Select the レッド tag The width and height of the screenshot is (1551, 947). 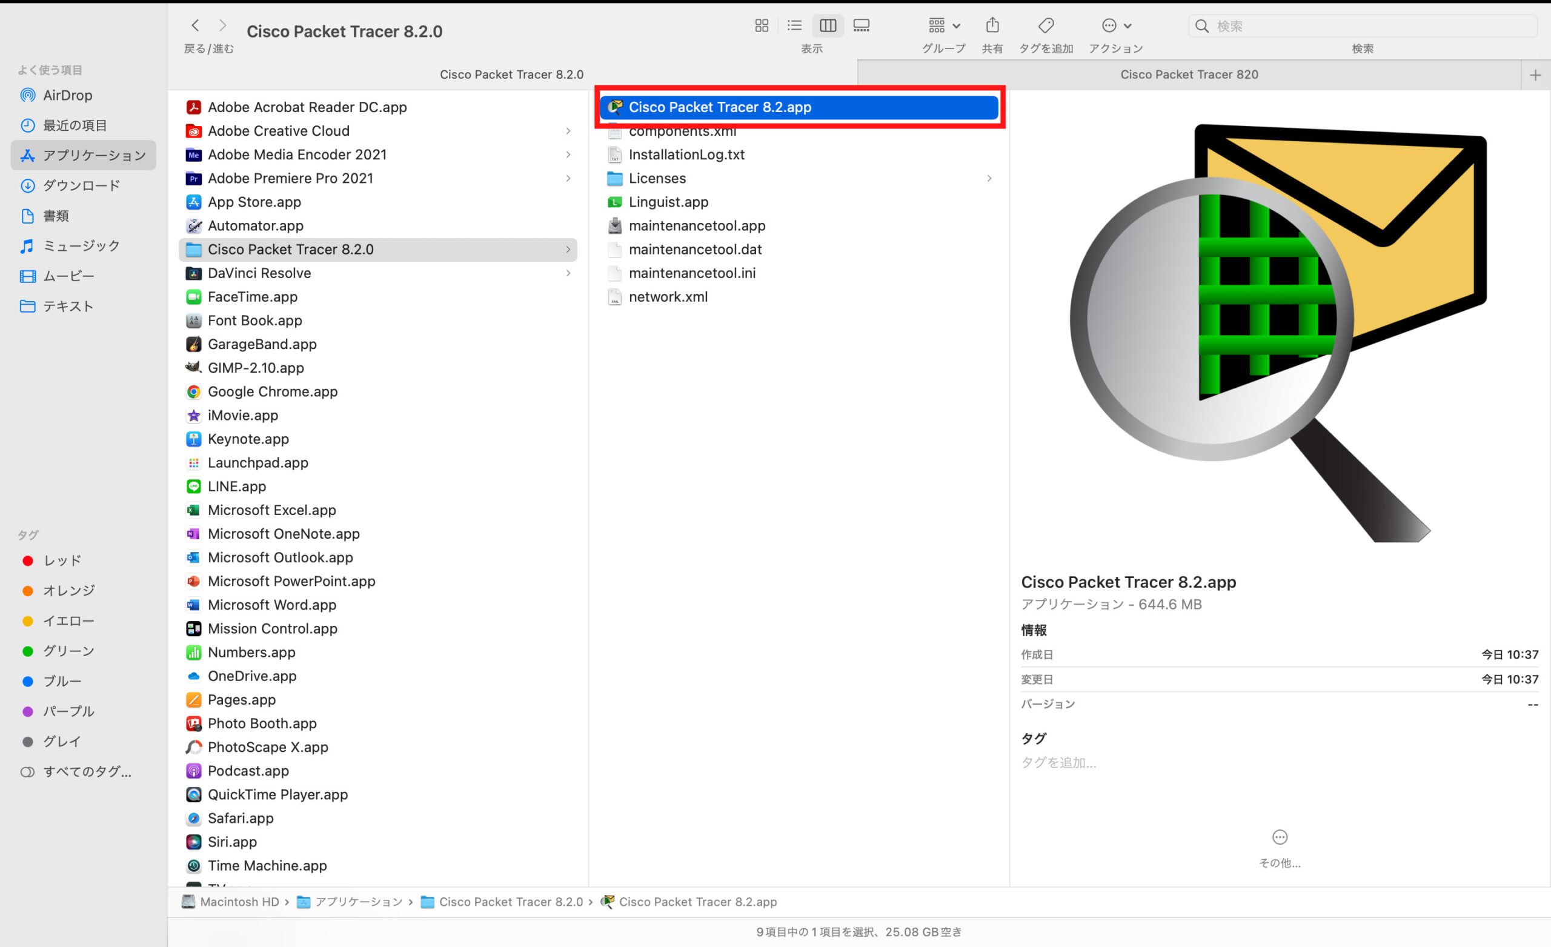[x=83, y=560]
